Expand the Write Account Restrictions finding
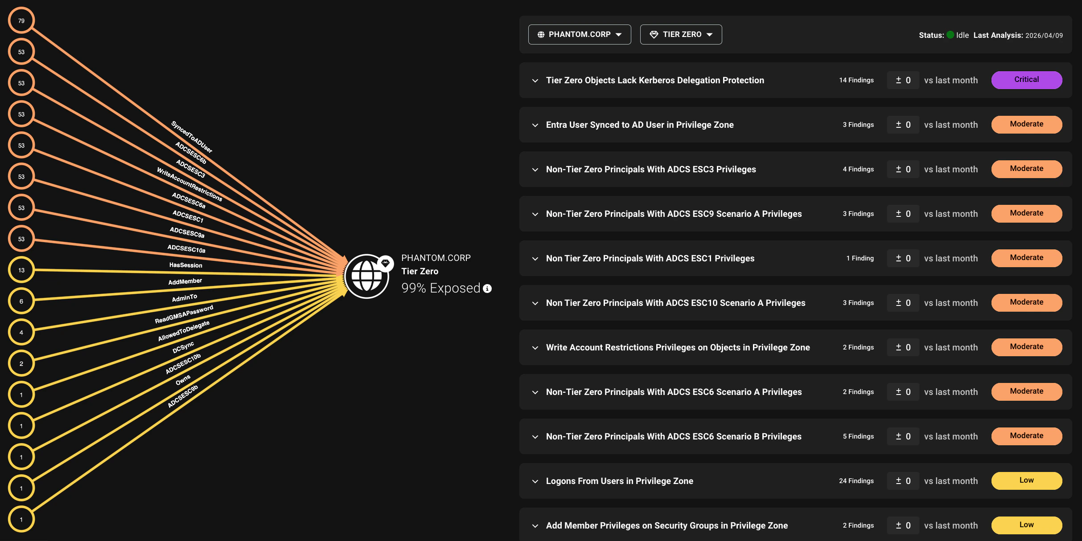Screen dimensions: 1082x541 535,348
